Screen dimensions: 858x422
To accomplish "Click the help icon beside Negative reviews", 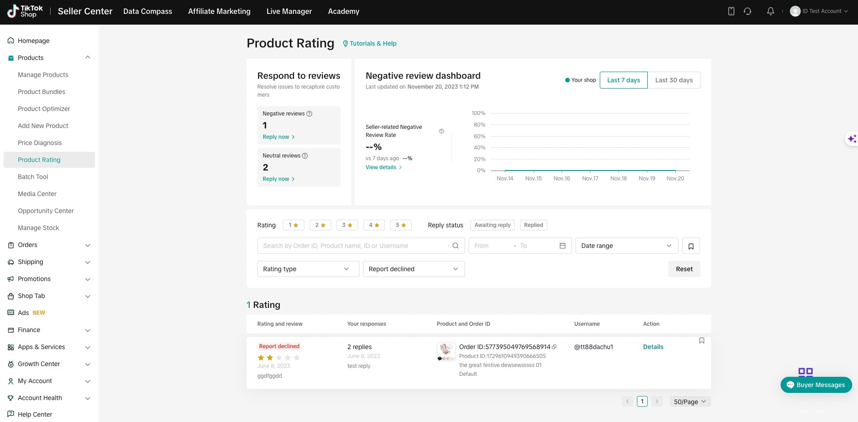I will 309,114.
